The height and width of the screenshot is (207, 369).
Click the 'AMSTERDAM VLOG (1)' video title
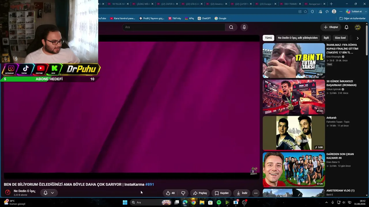[x=340, y=191]
